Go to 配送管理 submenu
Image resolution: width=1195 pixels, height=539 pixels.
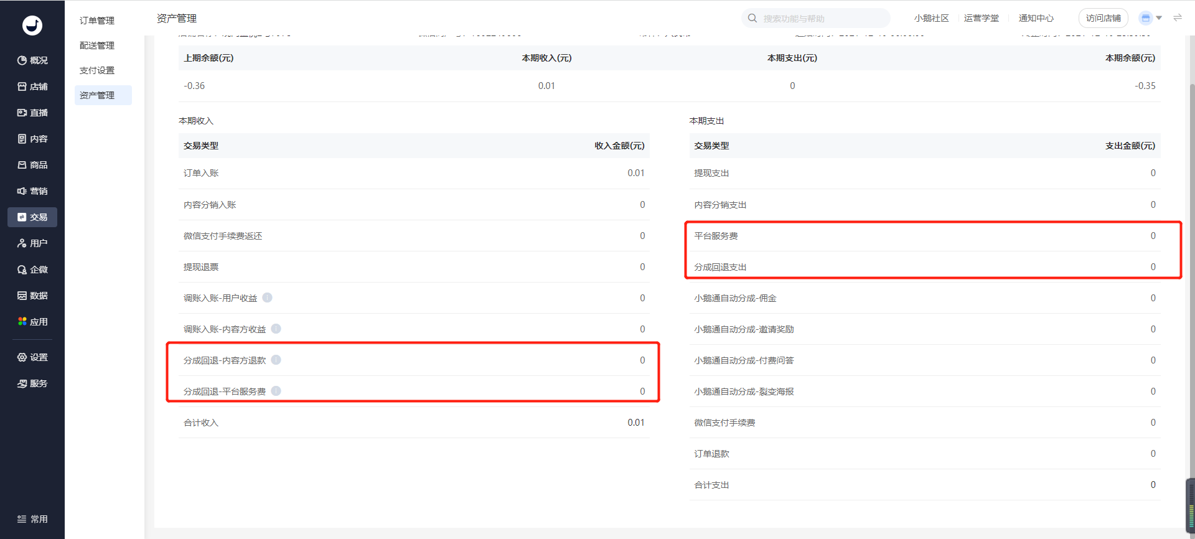pos(97,45)
